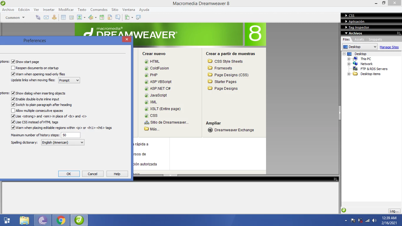Click the Windows Start button
The width and height of the screenshot is (402, 226).
pos(7,220)
